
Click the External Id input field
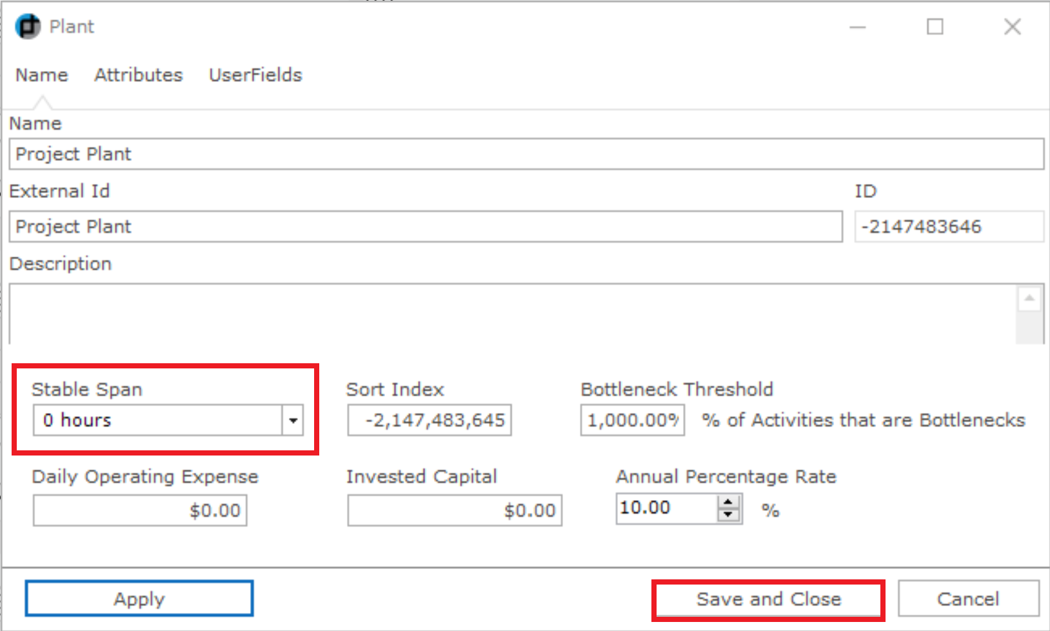click(x=426, y=226)
